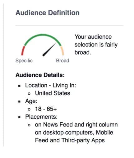
Task: Select the red segment of the gauge
Action: (23, 51)
